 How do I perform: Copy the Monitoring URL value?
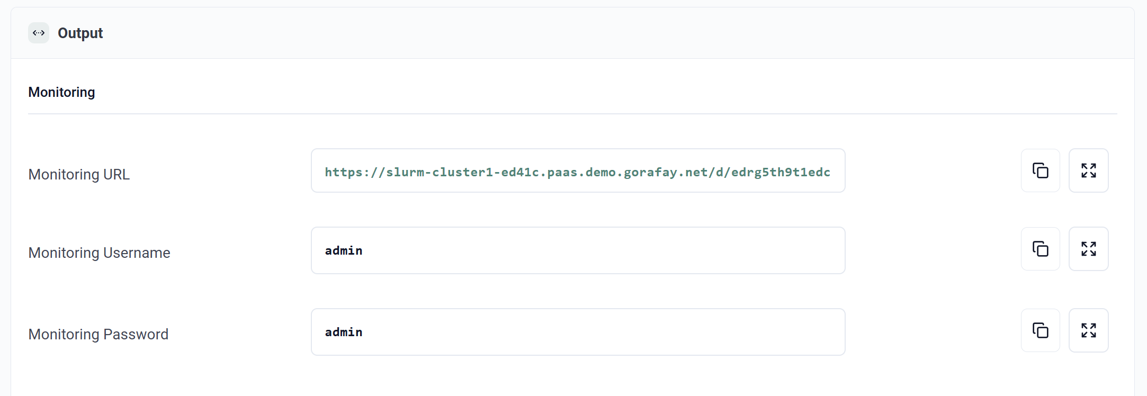(x=1040, y=170)
